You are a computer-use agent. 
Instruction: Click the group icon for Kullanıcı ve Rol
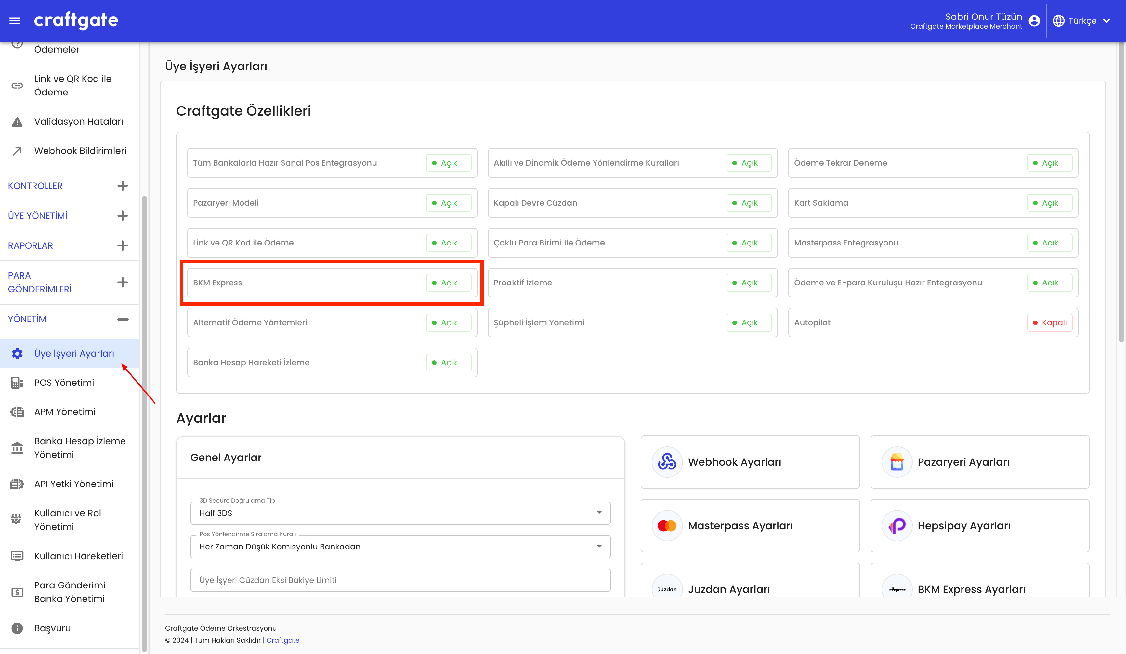pyautogui.click(x=16, y=519)
